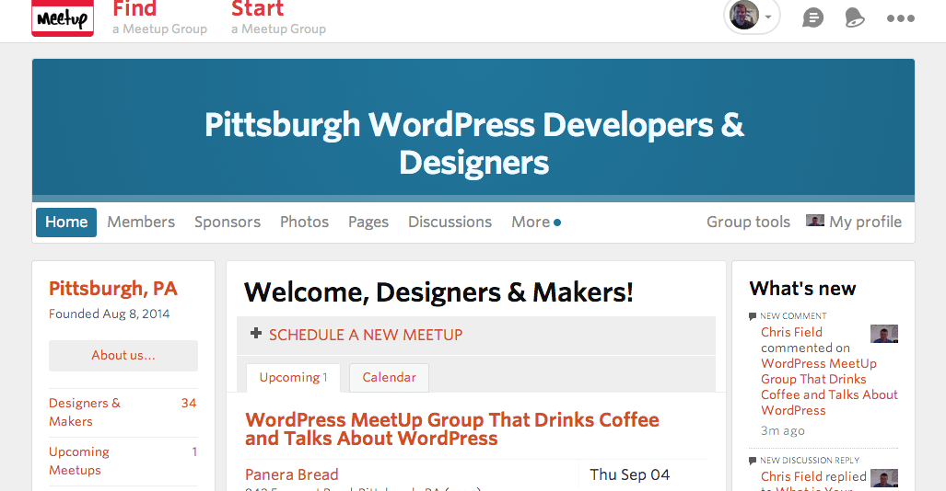Image resolution: width=946 pixels, height=491 pixels.
Task: Click the New Comment speech bubble icon
Action: point(753,315)
